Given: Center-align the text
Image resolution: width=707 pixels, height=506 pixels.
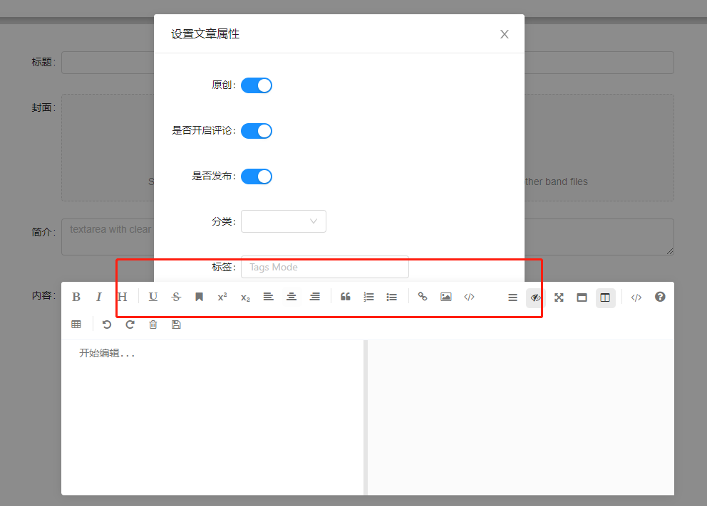Looking at the screenshot, I should (291, 297).
